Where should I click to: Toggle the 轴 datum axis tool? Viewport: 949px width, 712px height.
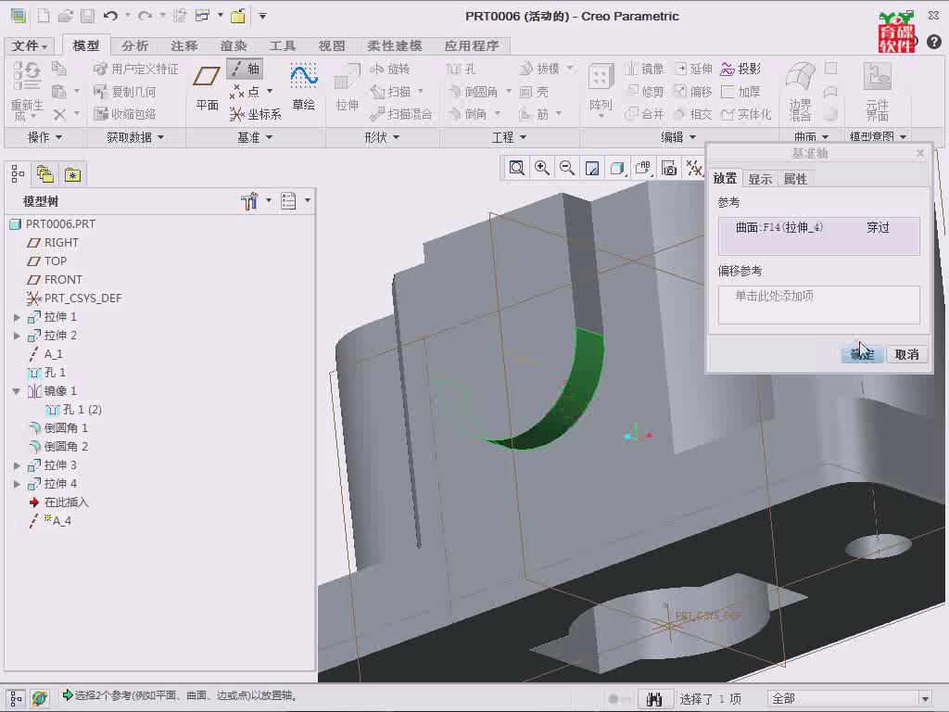pyautogui.click(x=245, y=69)
